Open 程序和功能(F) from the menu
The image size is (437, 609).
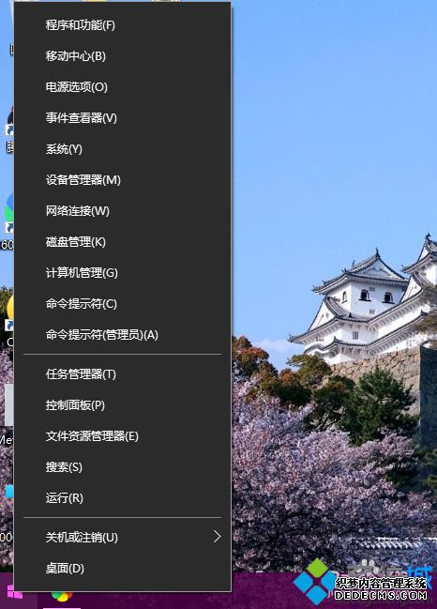point(123,25)
